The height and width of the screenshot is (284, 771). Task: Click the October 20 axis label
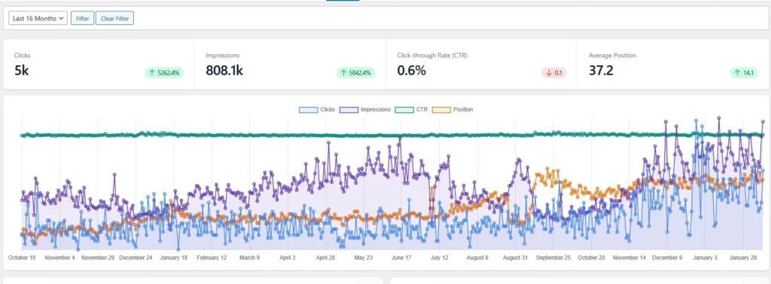[x=591, y=258]
